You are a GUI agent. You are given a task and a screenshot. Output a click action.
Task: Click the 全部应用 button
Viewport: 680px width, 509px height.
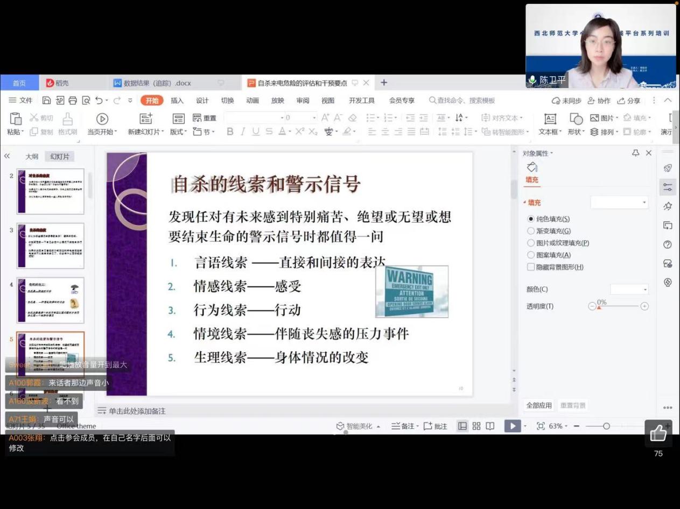tap(539, 405)
